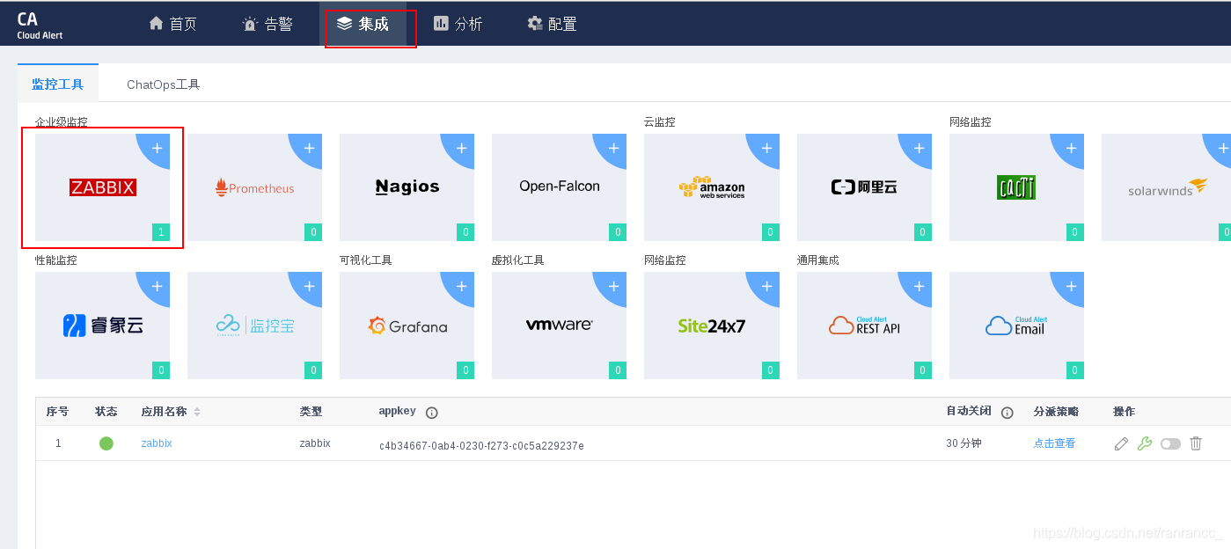Open the wrench settings for the zabbix row
Screen dimensions: 1231x549
1145,443
